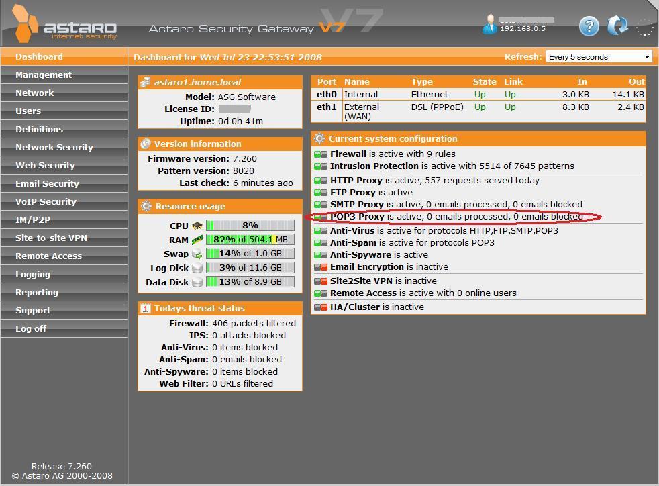659x486 pixels.
Task: Open the Support menu
Action: 64,310
